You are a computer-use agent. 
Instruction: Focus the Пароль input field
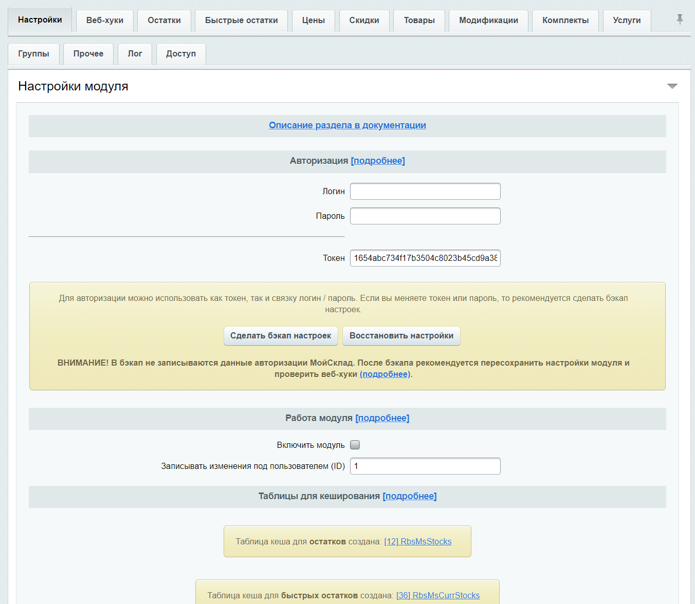(425, 216)
